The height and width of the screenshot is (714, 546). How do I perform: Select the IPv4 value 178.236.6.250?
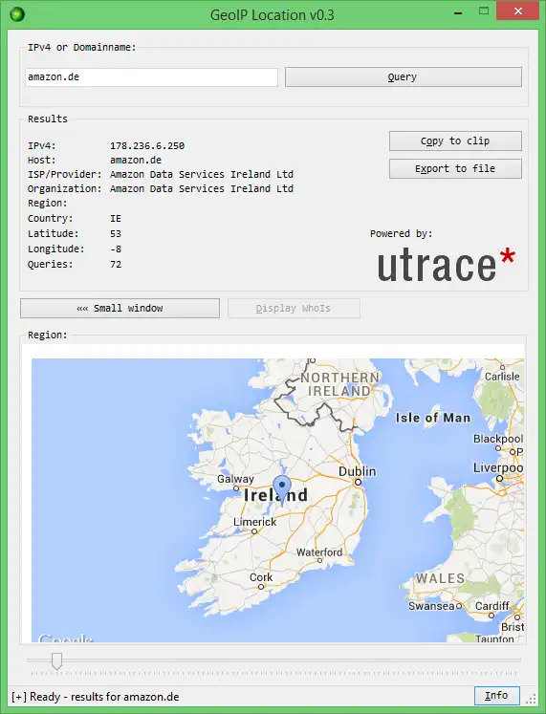tap(147, 145)
